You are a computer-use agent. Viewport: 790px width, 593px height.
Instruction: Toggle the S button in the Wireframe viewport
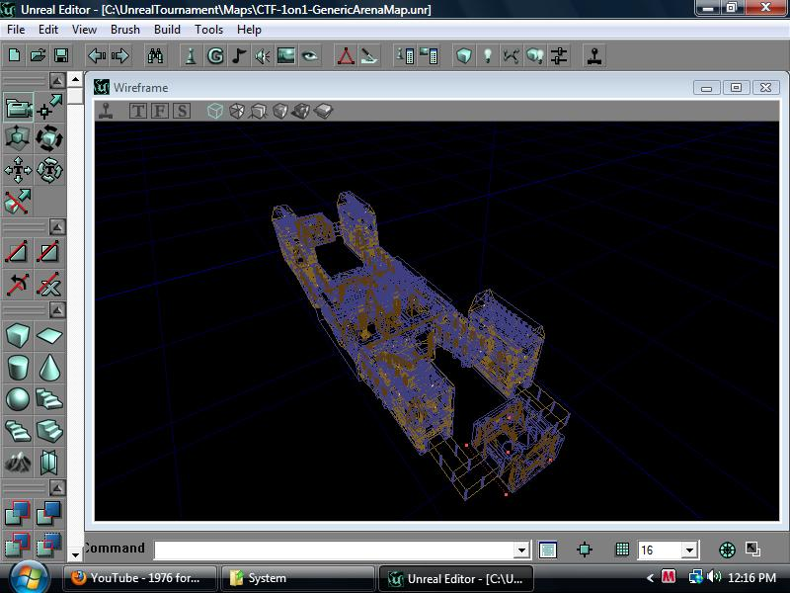181,109
